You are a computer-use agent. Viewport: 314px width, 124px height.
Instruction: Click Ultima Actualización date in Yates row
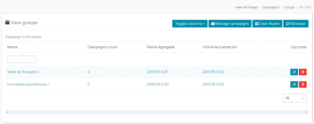click(x=213, y=72)
